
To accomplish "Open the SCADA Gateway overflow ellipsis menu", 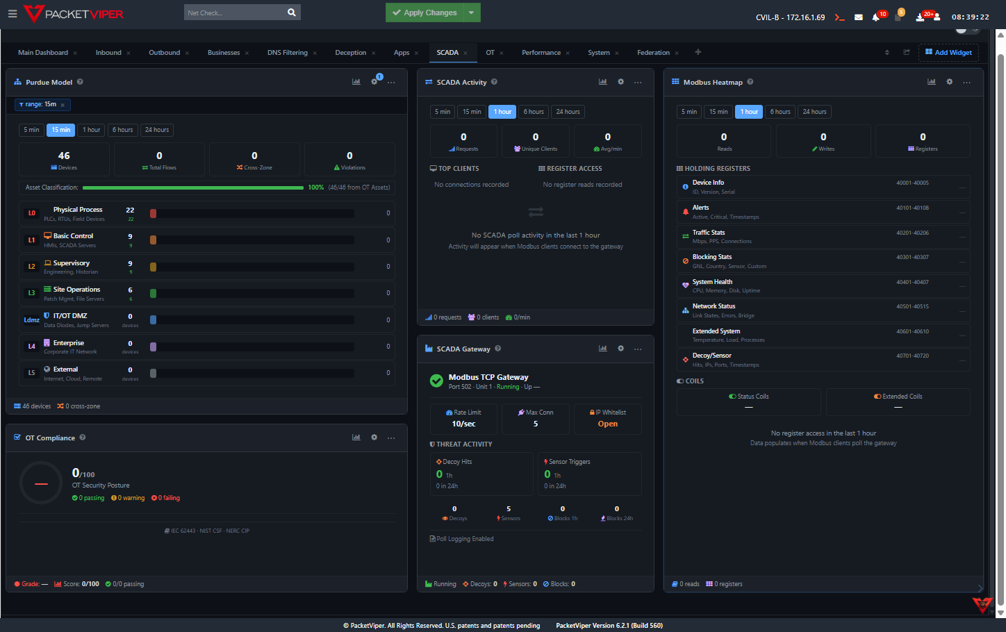I will pyautogui.click(x=638, y=349).
